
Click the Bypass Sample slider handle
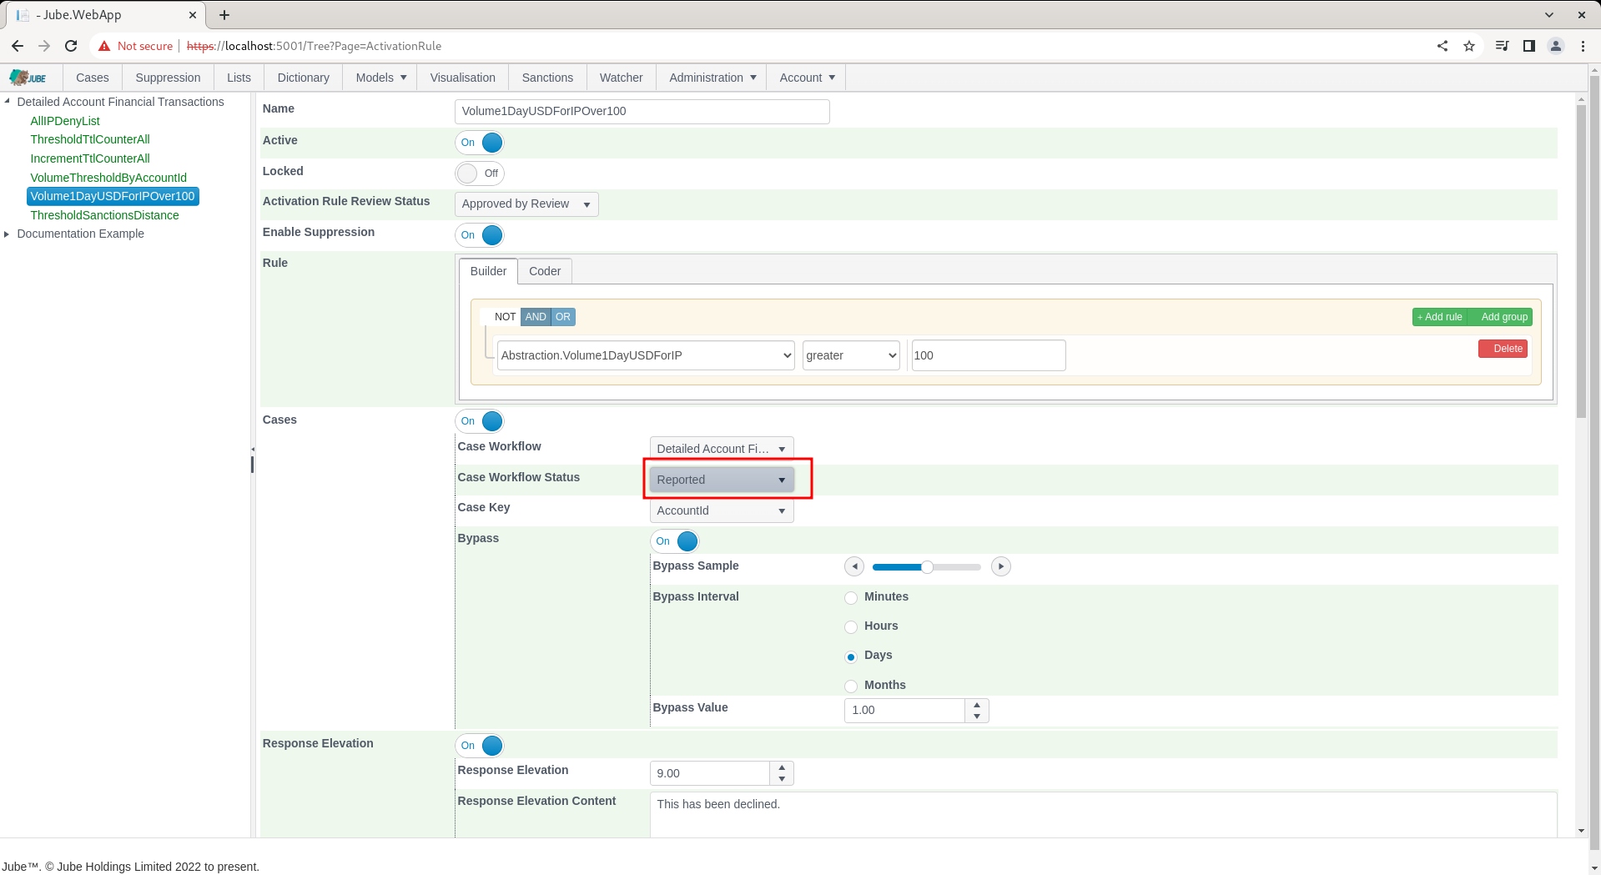click(927, 567)
